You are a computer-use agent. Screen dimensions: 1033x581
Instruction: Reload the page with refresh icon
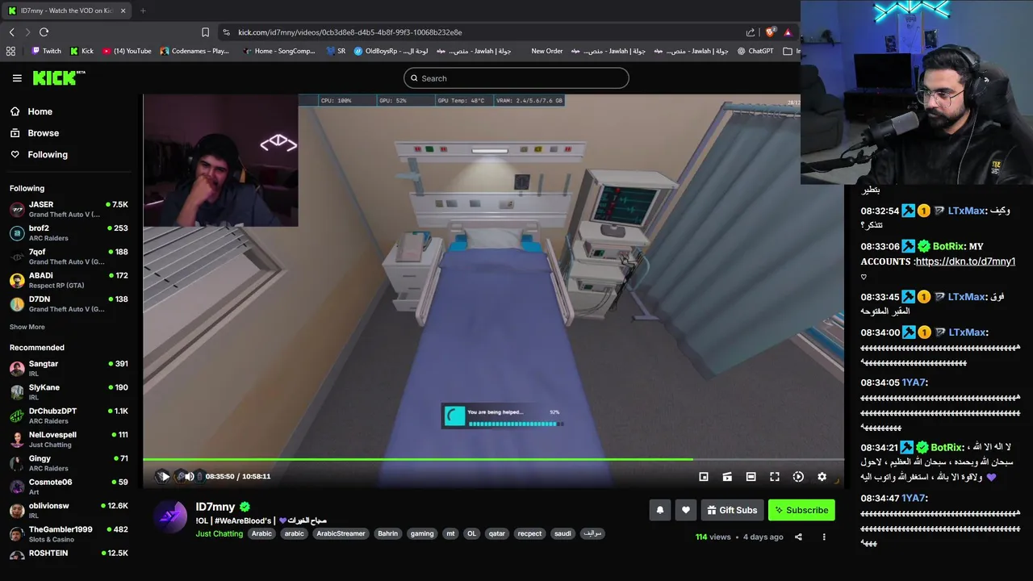point(44,32)
